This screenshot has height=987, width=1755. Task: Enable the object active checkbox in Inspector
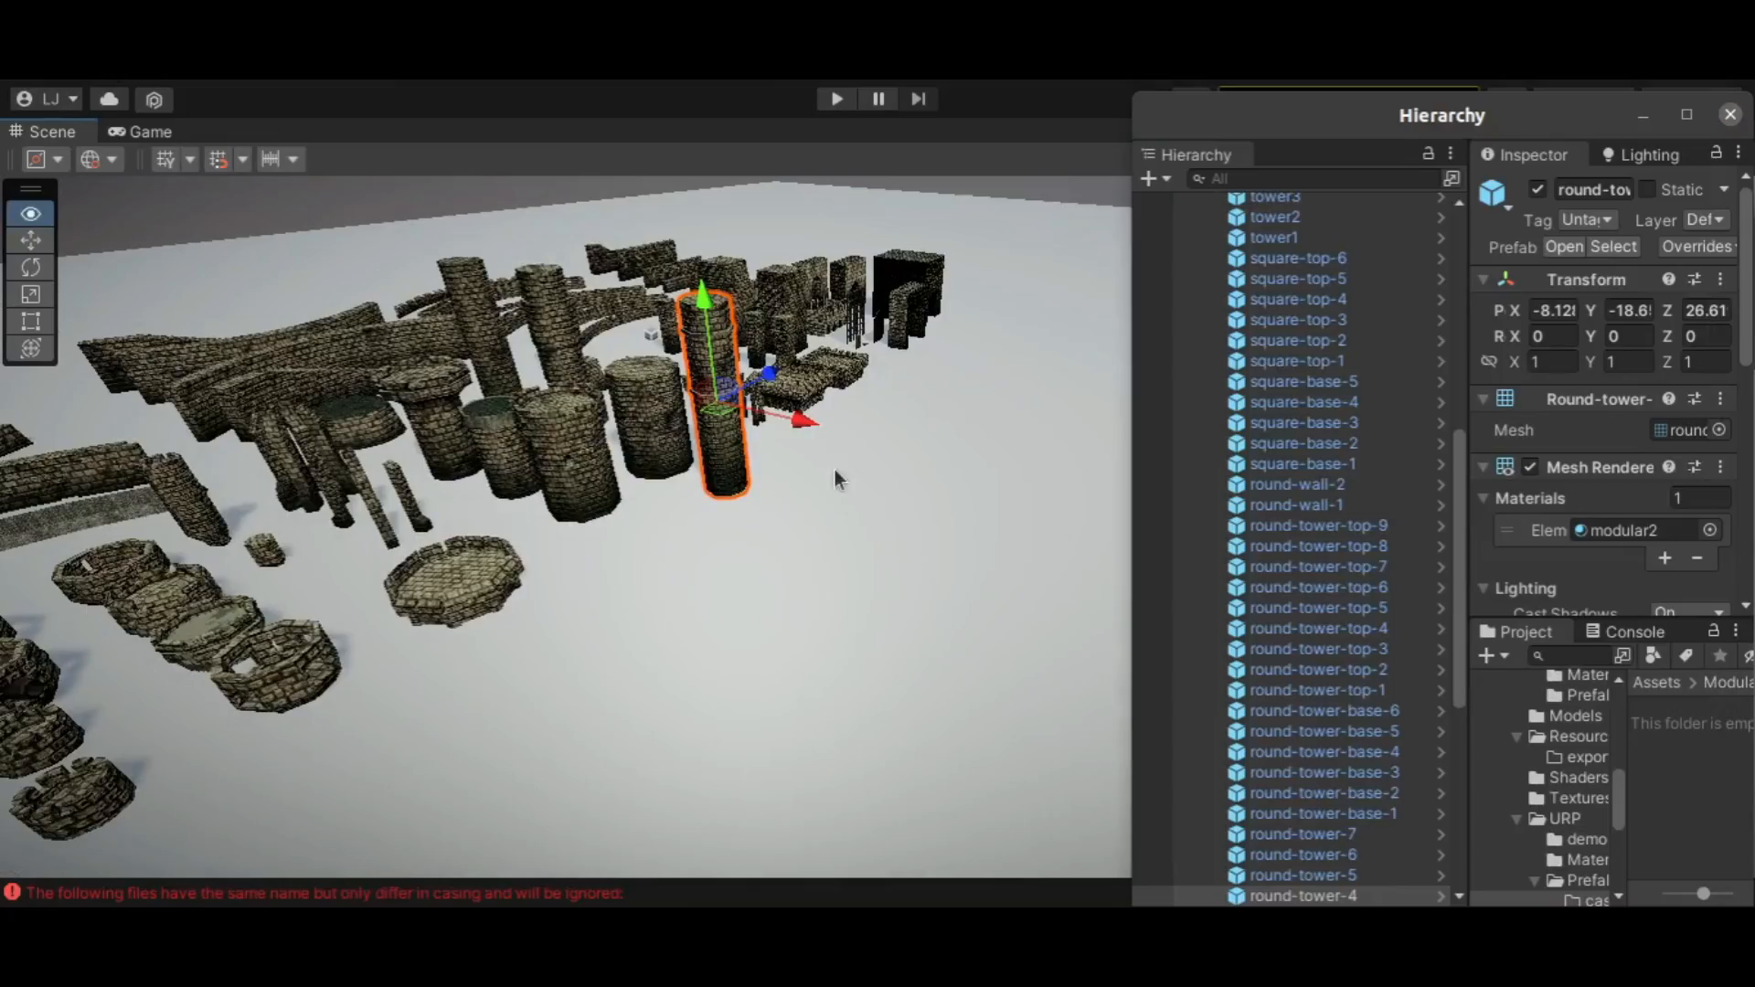pyautogui.click(x=1537, y=189)
